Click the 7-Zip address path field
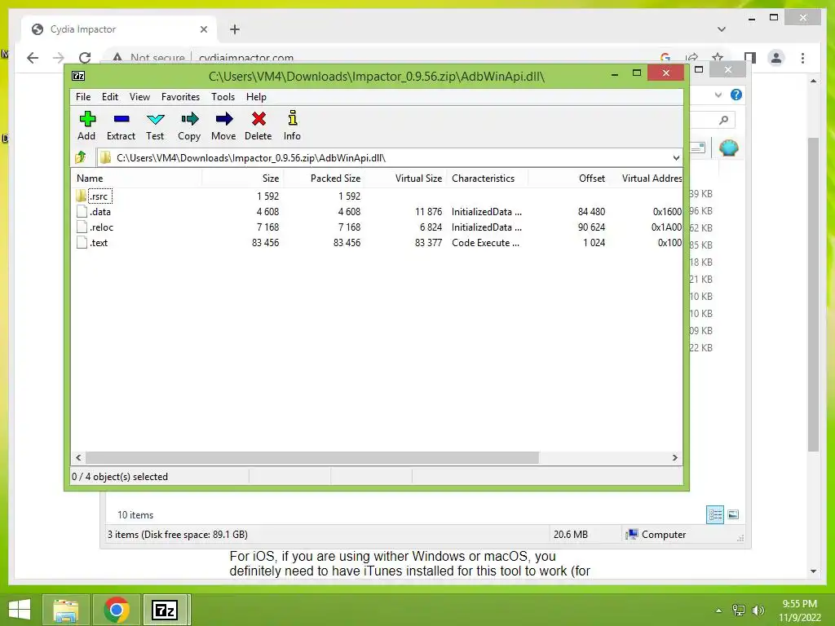 [x=389, y=157]
